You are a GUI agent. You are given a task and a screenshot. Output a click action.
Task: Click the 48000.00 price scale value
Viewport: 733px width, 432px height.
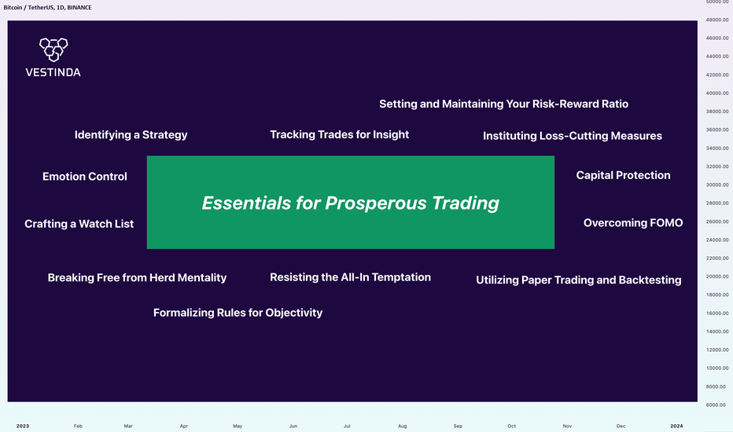tap(717, 20)
